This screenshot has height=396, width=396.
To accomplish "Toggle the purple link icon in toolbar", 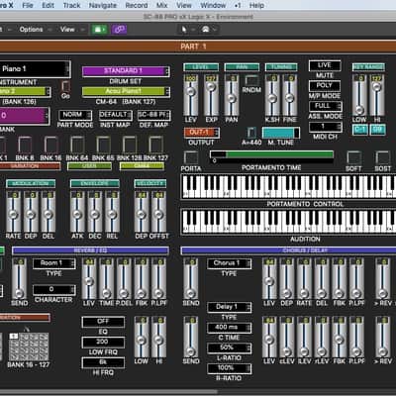I will point(119,30).
